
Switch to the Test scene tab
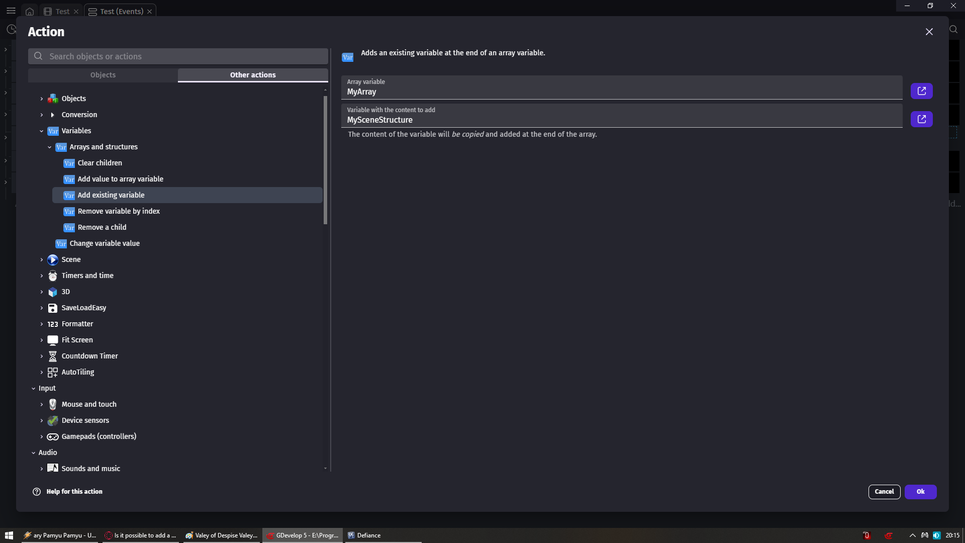point(62,11)
